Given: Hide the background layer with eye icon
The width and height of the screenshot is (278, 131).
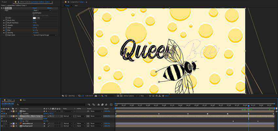Looking at the screenshot, I should pos(2,126).
